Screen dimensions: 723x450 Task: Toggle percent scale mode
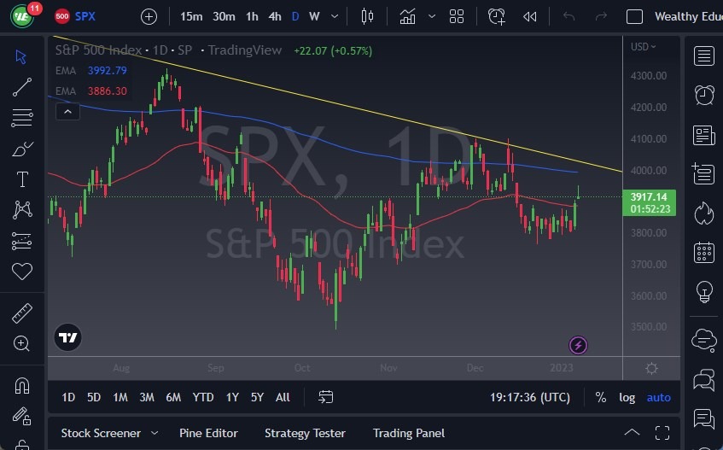tap(600, 397)
